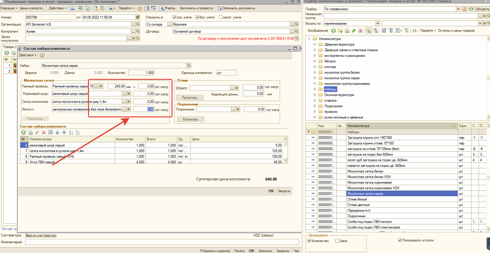Click the Ввести счет-фактуру link
Screen dimensions: 490x253
click(x=41, y=235)
